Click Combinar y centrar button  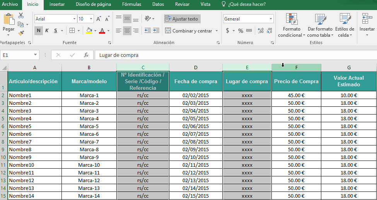tap(189, 31)
